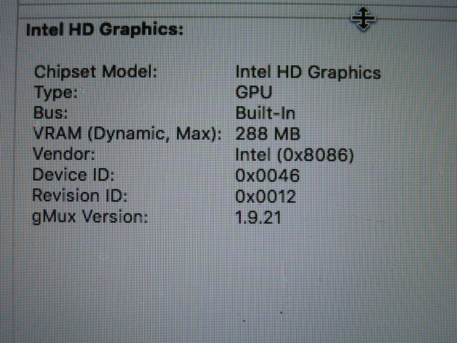This screenshot has height=343, width=457.
Task: Select the 'Intel HD Graphics:' heading
Action: (x=105, y=30)
